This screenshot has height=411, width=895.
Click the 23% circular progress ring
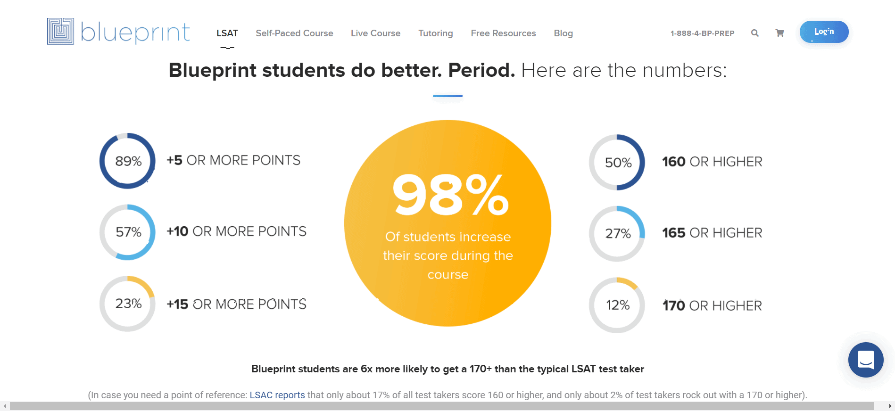pyautogui.click(x=127, y=304)
